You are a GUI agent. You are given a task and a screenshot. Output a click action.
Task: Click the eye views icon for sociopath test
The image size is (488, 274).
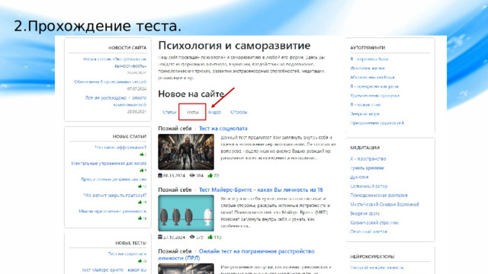point(192,175)
